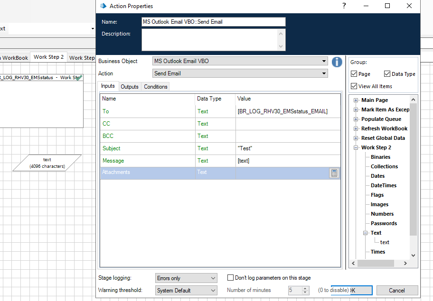Disable the View All Items checkbox
Viewport: 433px width, 301px height.
click(x=354, y=86)
